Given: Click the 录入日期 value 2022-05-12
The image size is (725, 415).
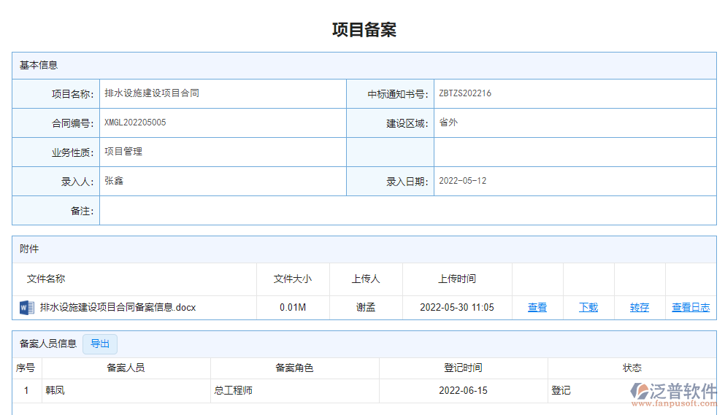Looking at the screenshot, I should point(462,181).
